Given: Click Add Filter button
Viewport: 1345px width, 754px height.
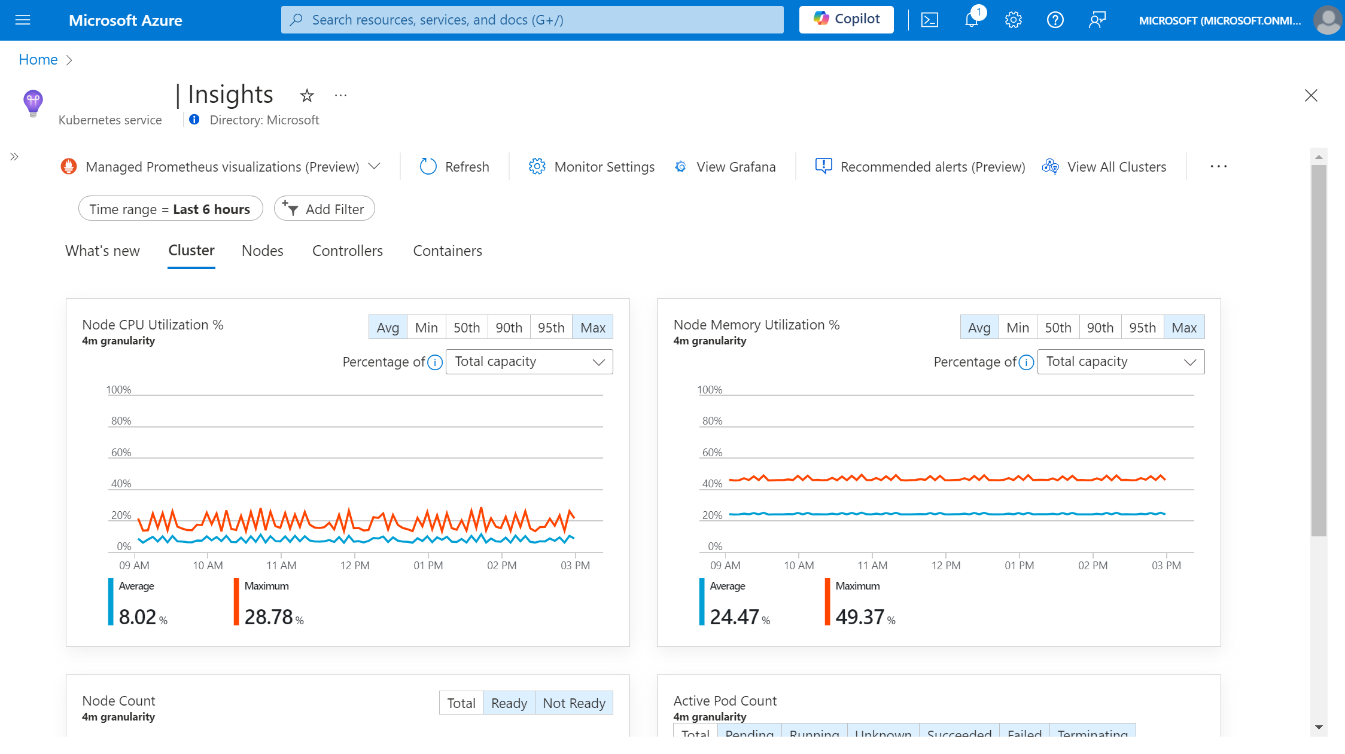Looking at the screenshot, I should (x=325, y=209).
